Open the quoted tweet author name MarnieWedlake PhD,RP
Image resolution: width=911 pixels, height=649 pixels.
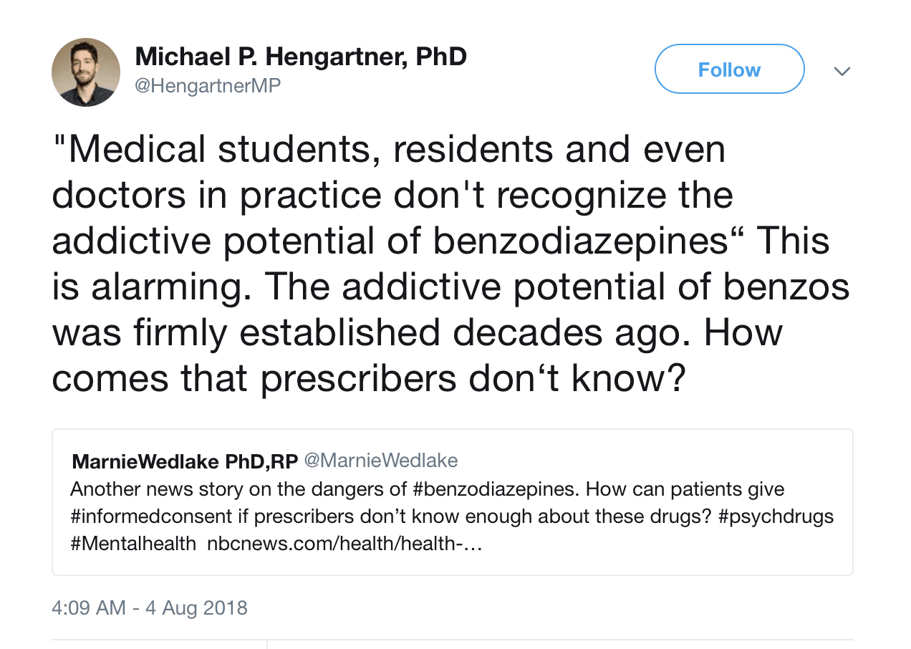(x=185, y=461)
